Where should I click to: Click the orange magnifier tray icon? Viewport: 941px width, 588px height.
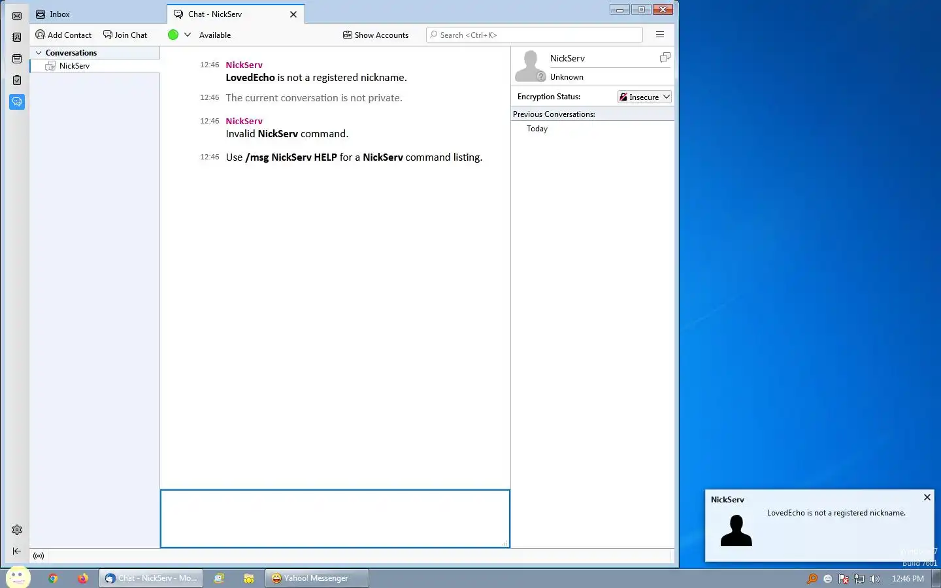click(812, 579)
